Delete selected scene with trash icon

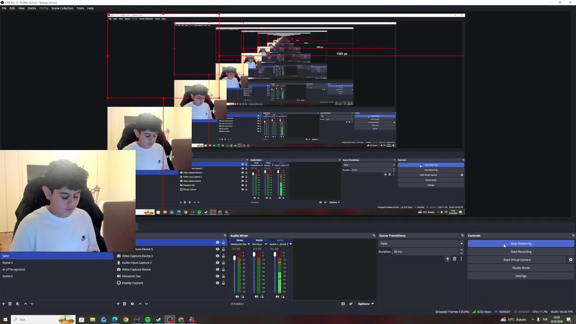click(10, 304)
